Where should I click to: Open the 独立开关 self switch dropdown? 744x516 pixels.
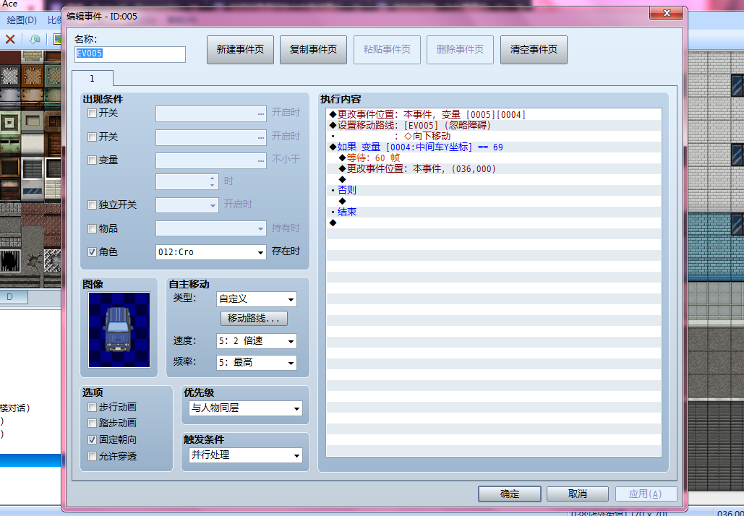point(187,205)
